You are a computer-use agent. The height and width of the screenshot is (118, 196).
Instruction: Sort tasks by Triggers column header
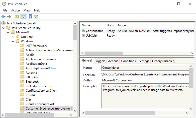[155, 25]
